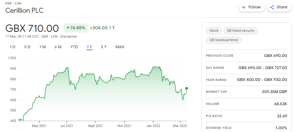Click the 400 y-axis label

[x=13, y=121]
